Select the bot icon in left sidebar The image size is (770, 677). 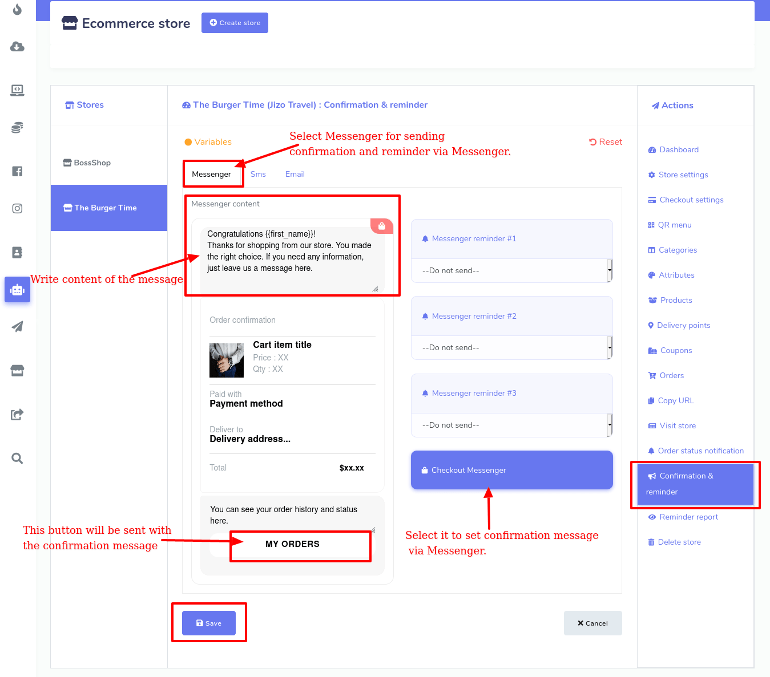coord(17,290)
